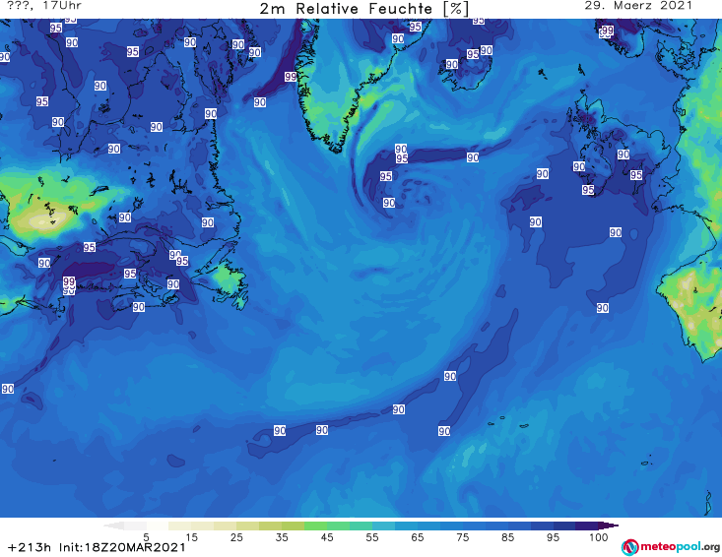Click the '29. Maerz 2021' date text

pos(638,6)
